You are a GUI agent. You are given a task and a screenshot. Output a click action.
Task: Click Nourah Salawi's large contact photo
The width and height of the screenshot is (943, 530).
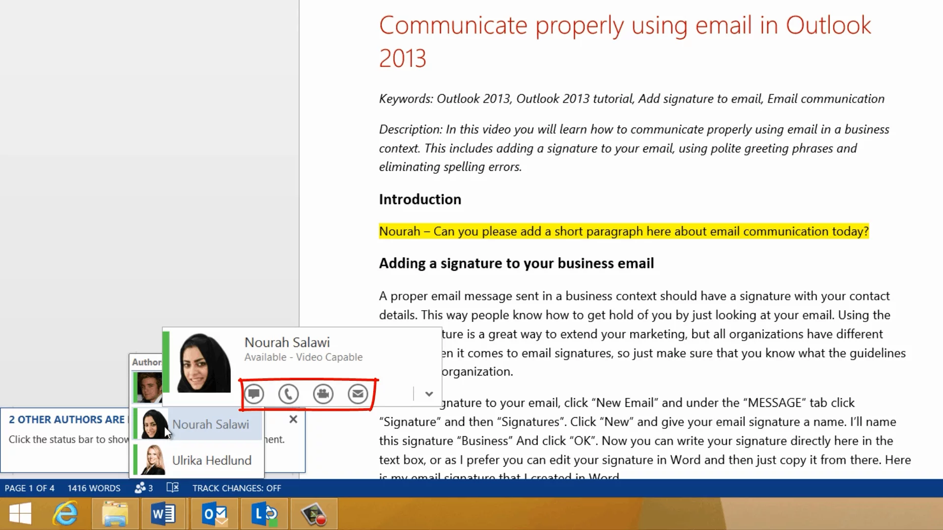203,363
